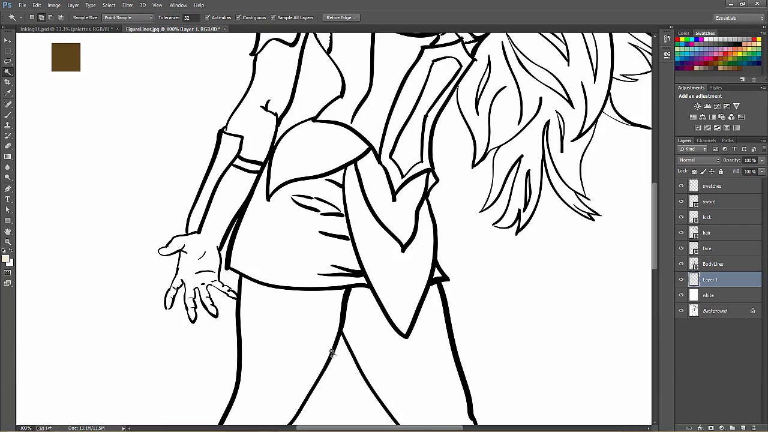
Task: Select the Horizontal Type tool
Action: coord(8,199)
